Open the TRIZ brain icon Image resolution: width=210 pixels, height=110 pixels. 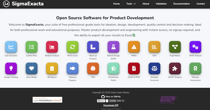tap(93, 68)
